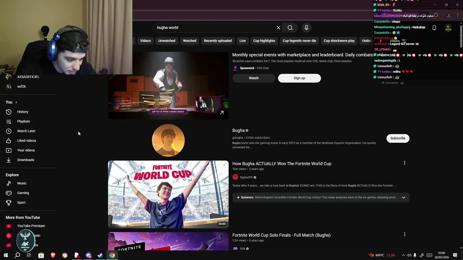Expand the You section chevron
The height and width of the screenshot is (260, 463).
[16, 102]
